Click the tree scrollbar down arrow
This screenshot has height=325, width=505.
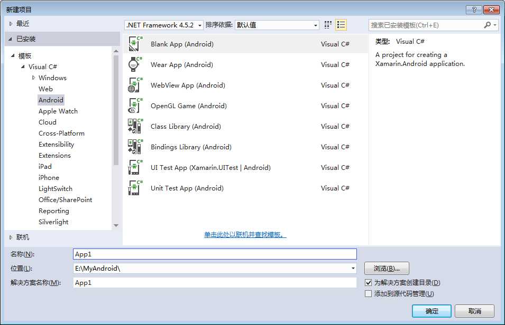pos(116,226)
